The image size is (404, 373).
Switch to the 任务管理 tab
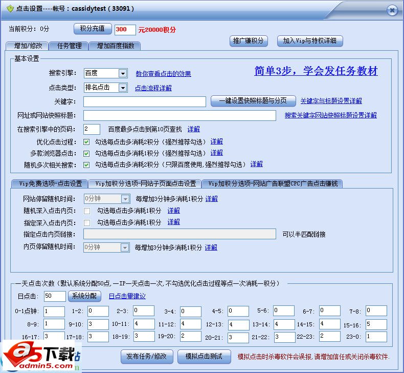point(69,46)
